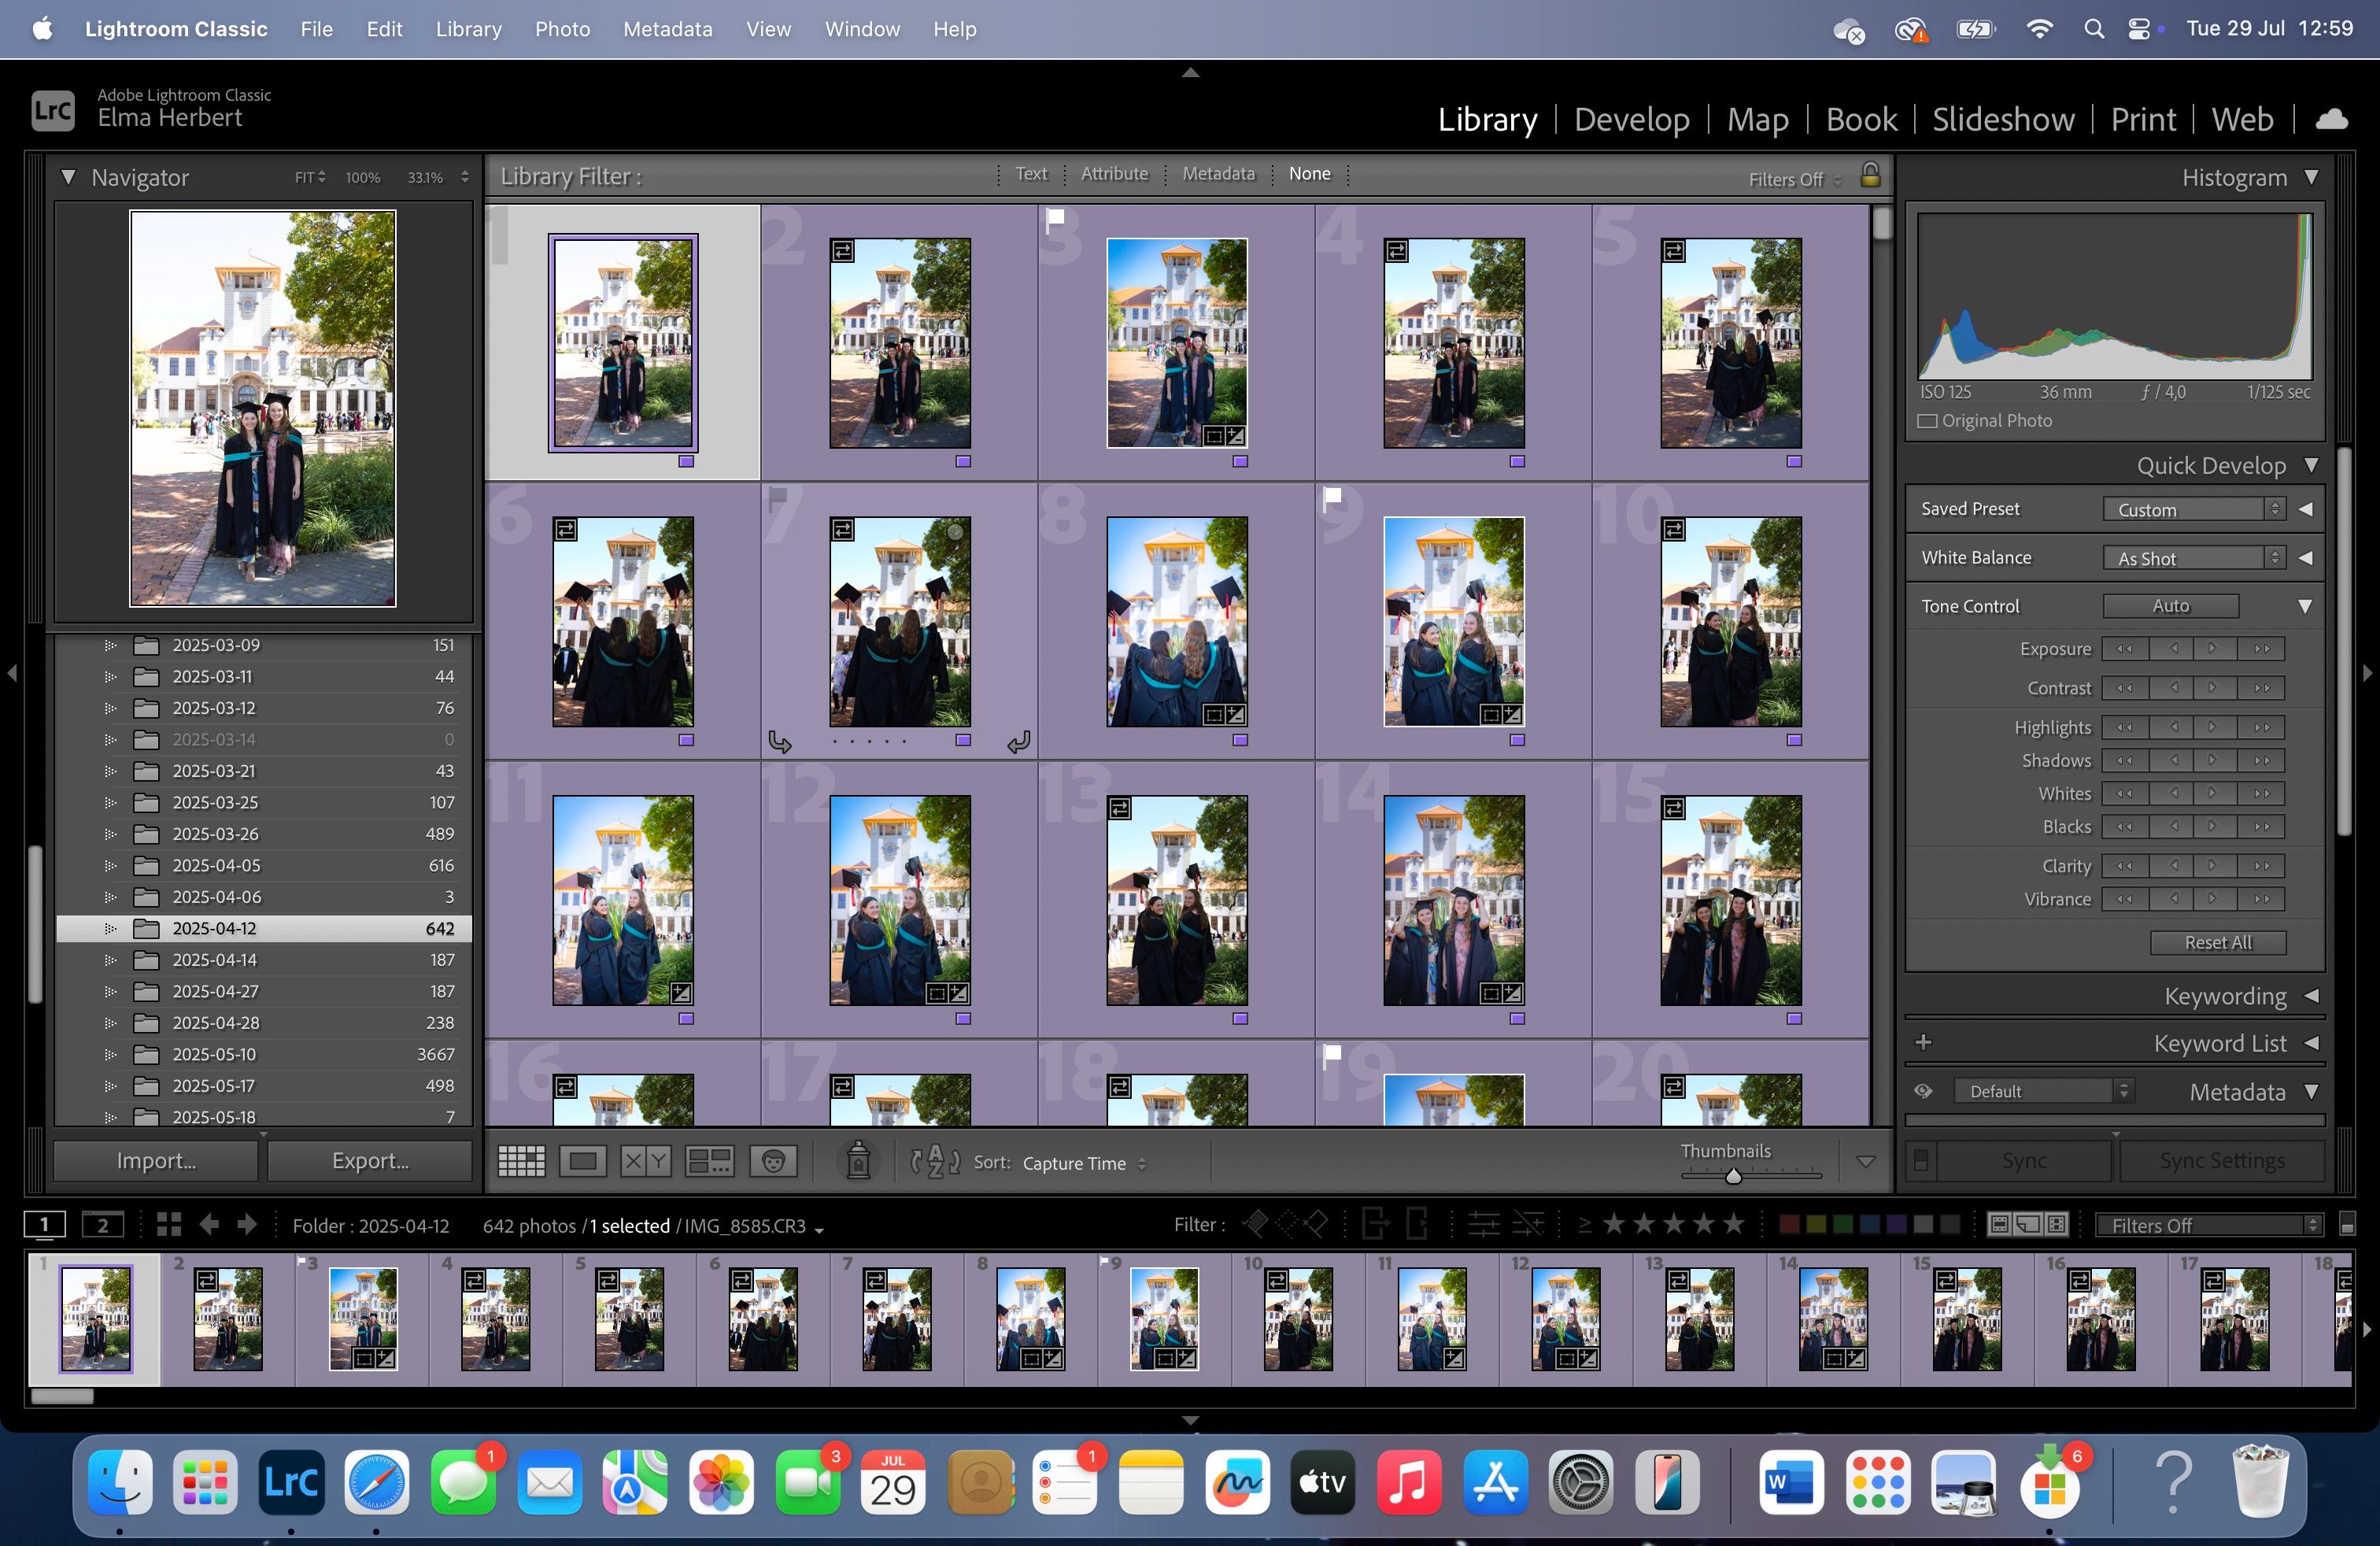The height and width of the screenshot is (1546, 2380).
Task: Click the Sync left switch icon
Action: pos(1921,1160)
